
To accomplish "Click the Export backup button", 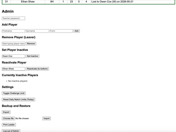I will pos(6,112).
